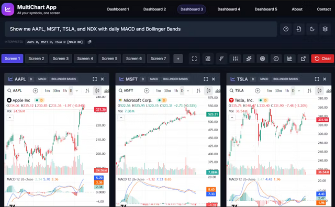Add compare symbol in MSFT chart
Viewport: 335px width, 207px height.
pos(147,91)
